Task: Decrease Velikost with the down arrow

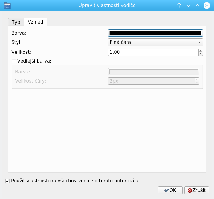Action: 200,54
